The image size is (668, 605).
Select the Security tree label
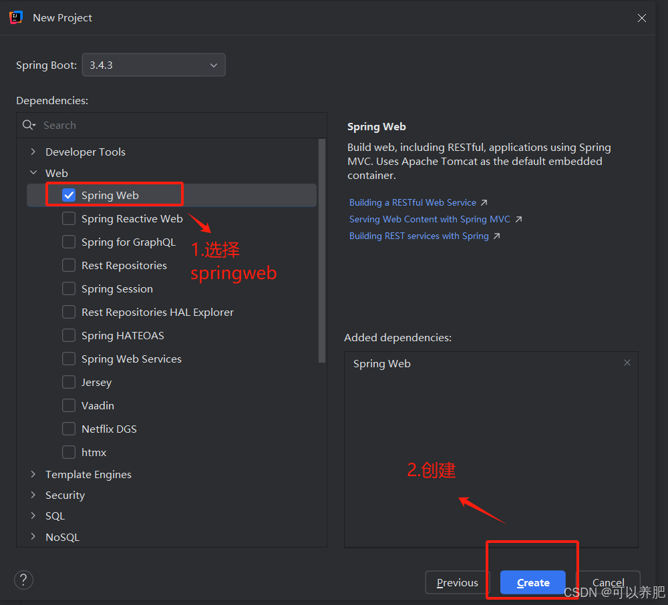[65, 495]
